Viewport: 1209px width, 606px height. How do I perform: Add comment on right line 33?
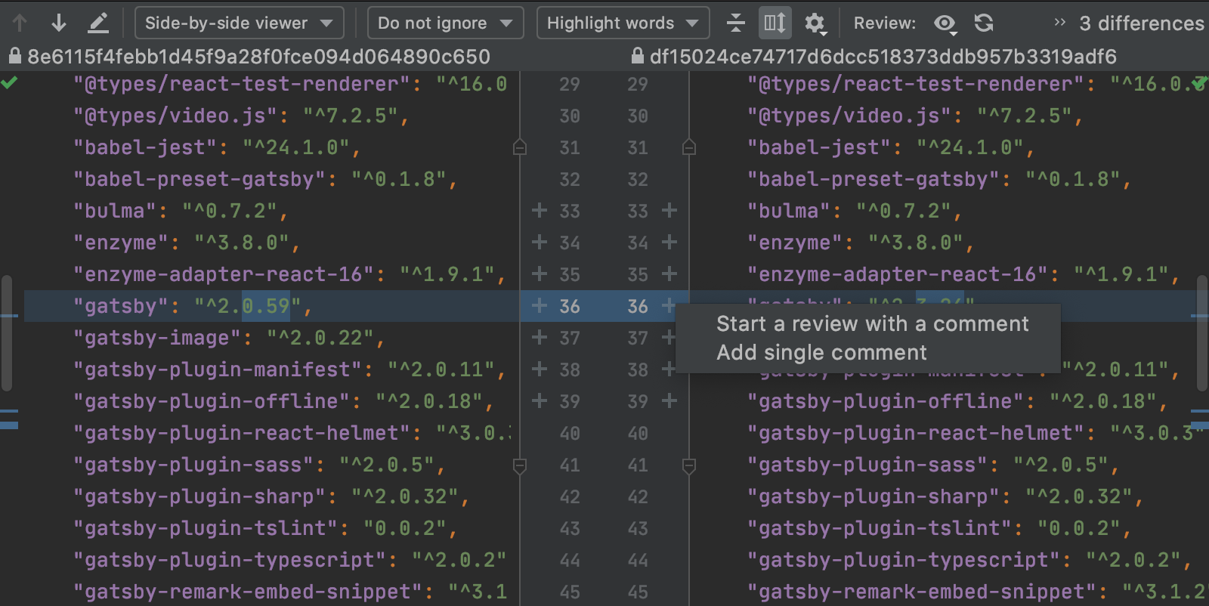(669, 210)
